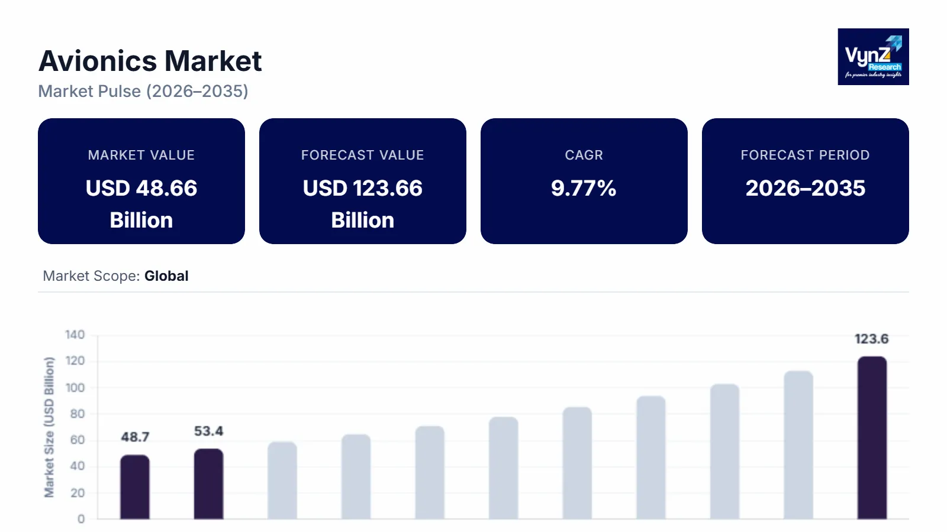
Task: Click the sixth bar in the chart
Action: (x=504, y=468)
